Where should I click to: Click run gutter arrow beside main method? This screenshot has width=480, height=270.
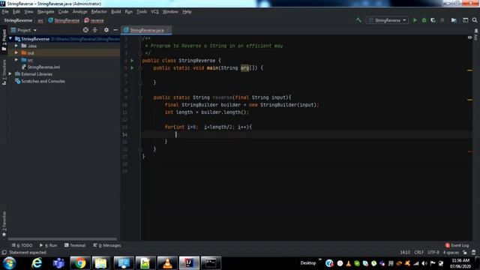pyautogui.click(x=132, y=68)
